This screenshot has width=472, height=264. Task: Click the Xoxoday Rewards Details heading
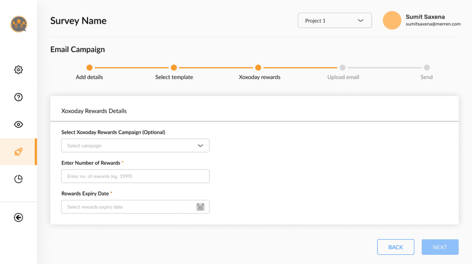pyautogui.click(x=94, y=111)
